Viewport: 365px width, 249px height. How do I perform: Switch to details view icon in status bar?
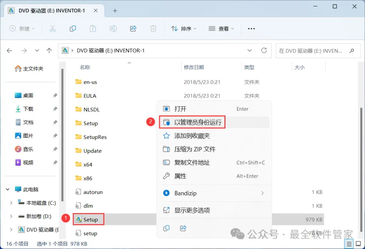[x=349, y=244]
